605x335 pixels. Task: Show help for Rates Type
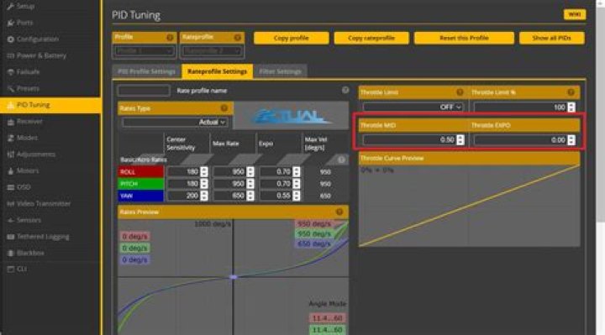tap(224, 108)
